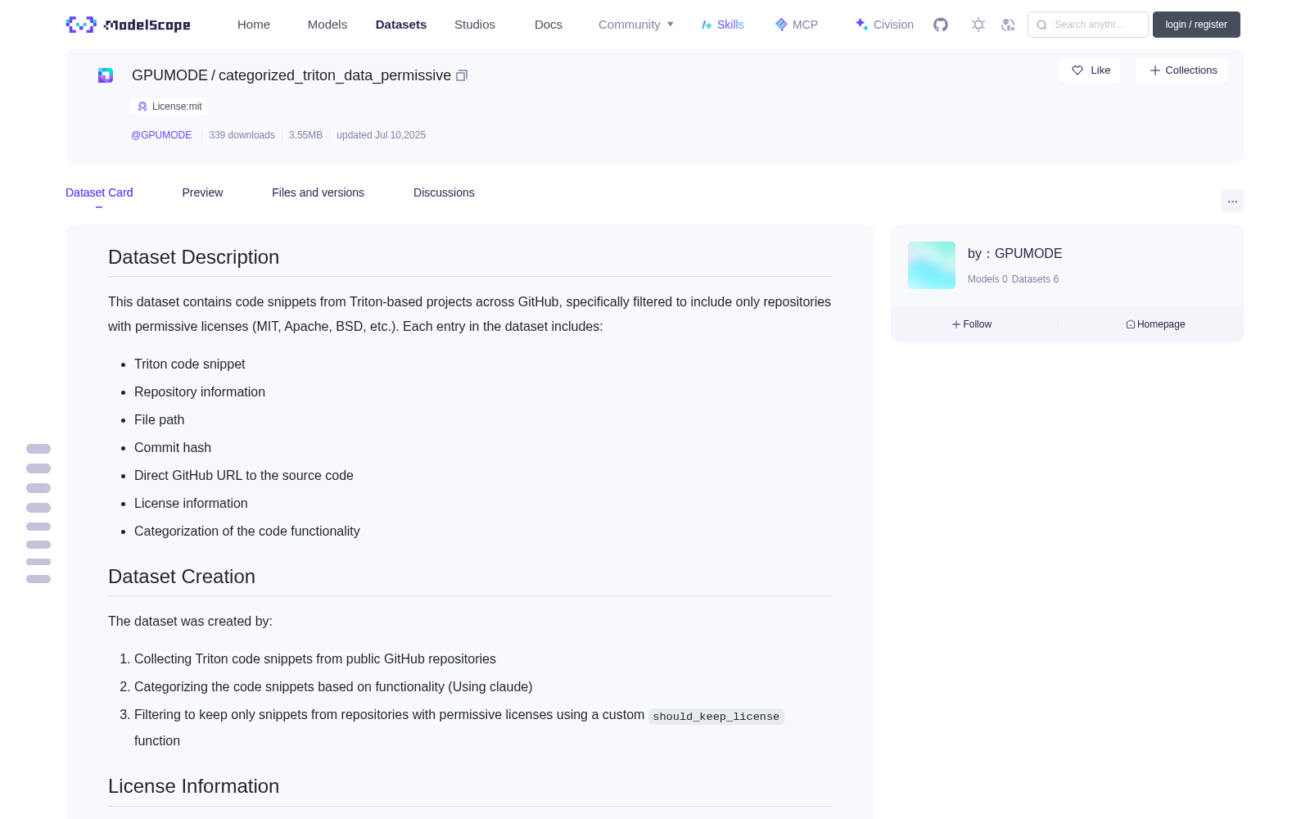
Task: Click the 'Commit hash' bullet item
Action: [173, 447]
